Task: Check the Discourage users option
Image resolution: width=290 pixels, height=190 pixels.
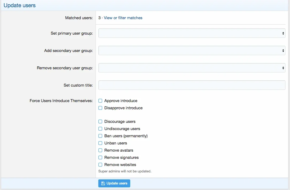Action: (x=100, y=122)
